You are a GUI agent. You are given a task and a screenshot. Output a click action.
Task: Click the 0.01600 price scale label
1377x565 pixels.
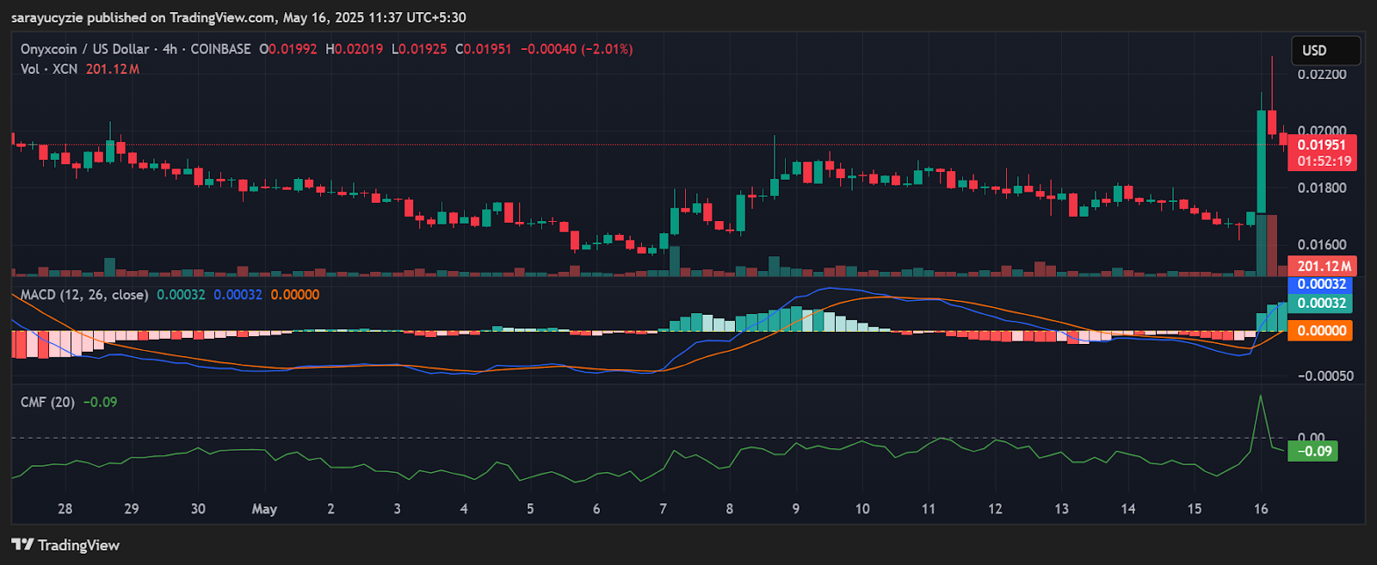pyautogui.click(x=1322, y=245)
